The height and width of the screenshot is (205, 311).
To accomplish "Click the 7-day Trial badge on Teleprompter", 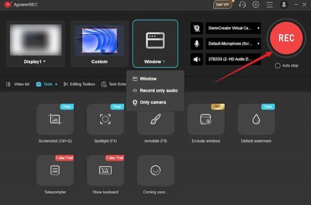I will coord(64,158).
